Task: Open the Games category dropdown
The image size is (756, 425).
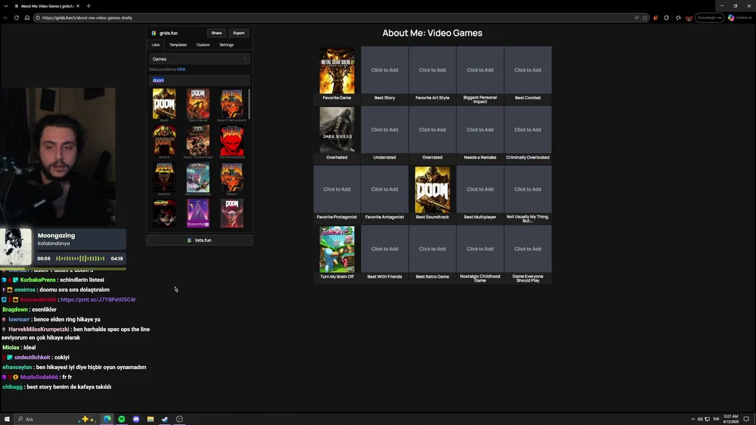Action: [x=200, y=59]
